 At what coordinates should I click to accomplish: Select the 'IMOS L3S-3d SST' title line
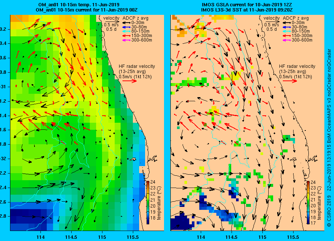[x=247, y=10]
